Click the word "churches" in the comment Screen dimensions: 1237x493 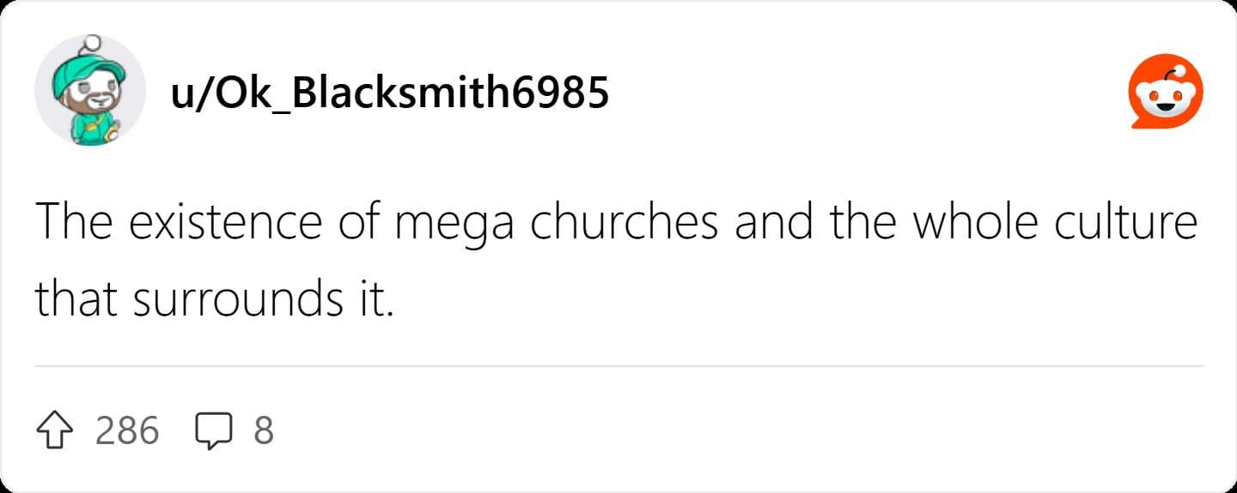pyautogui.click(x=624, y=222)
